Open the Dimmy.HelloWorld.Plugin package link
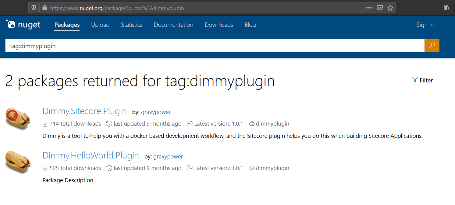 91,155
